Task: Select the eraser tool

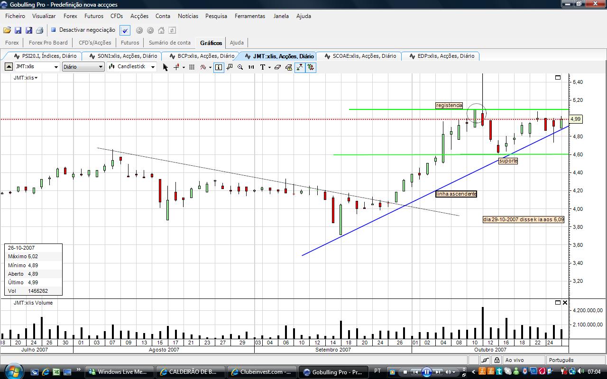Action: click(278, 67)
